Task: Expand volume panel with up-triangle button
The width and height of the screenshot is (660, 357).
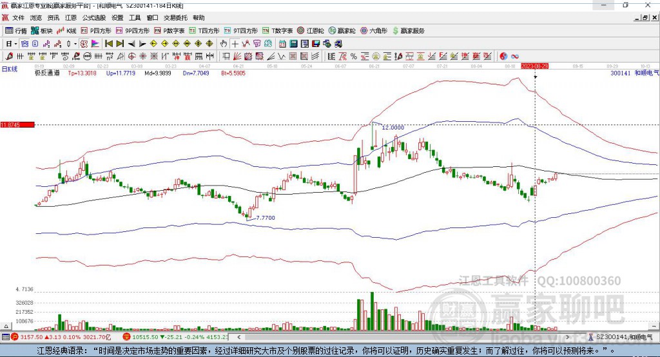Action: click(x=6, y=326)
